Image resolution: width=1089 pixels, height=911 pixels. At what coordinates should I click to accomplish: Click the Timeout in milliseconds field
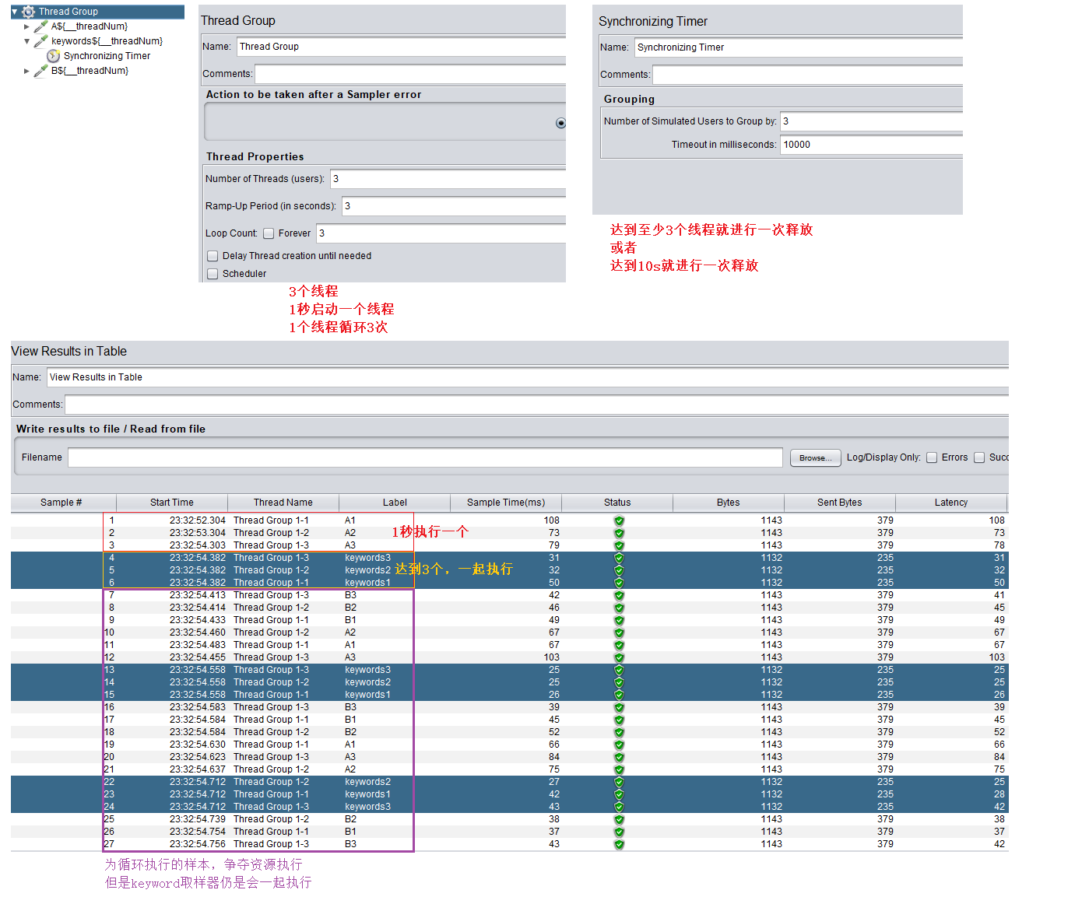tap(872, 145)
